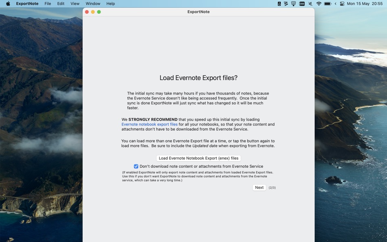
Task: Open the Apple menu
Action: click(8, 4)
